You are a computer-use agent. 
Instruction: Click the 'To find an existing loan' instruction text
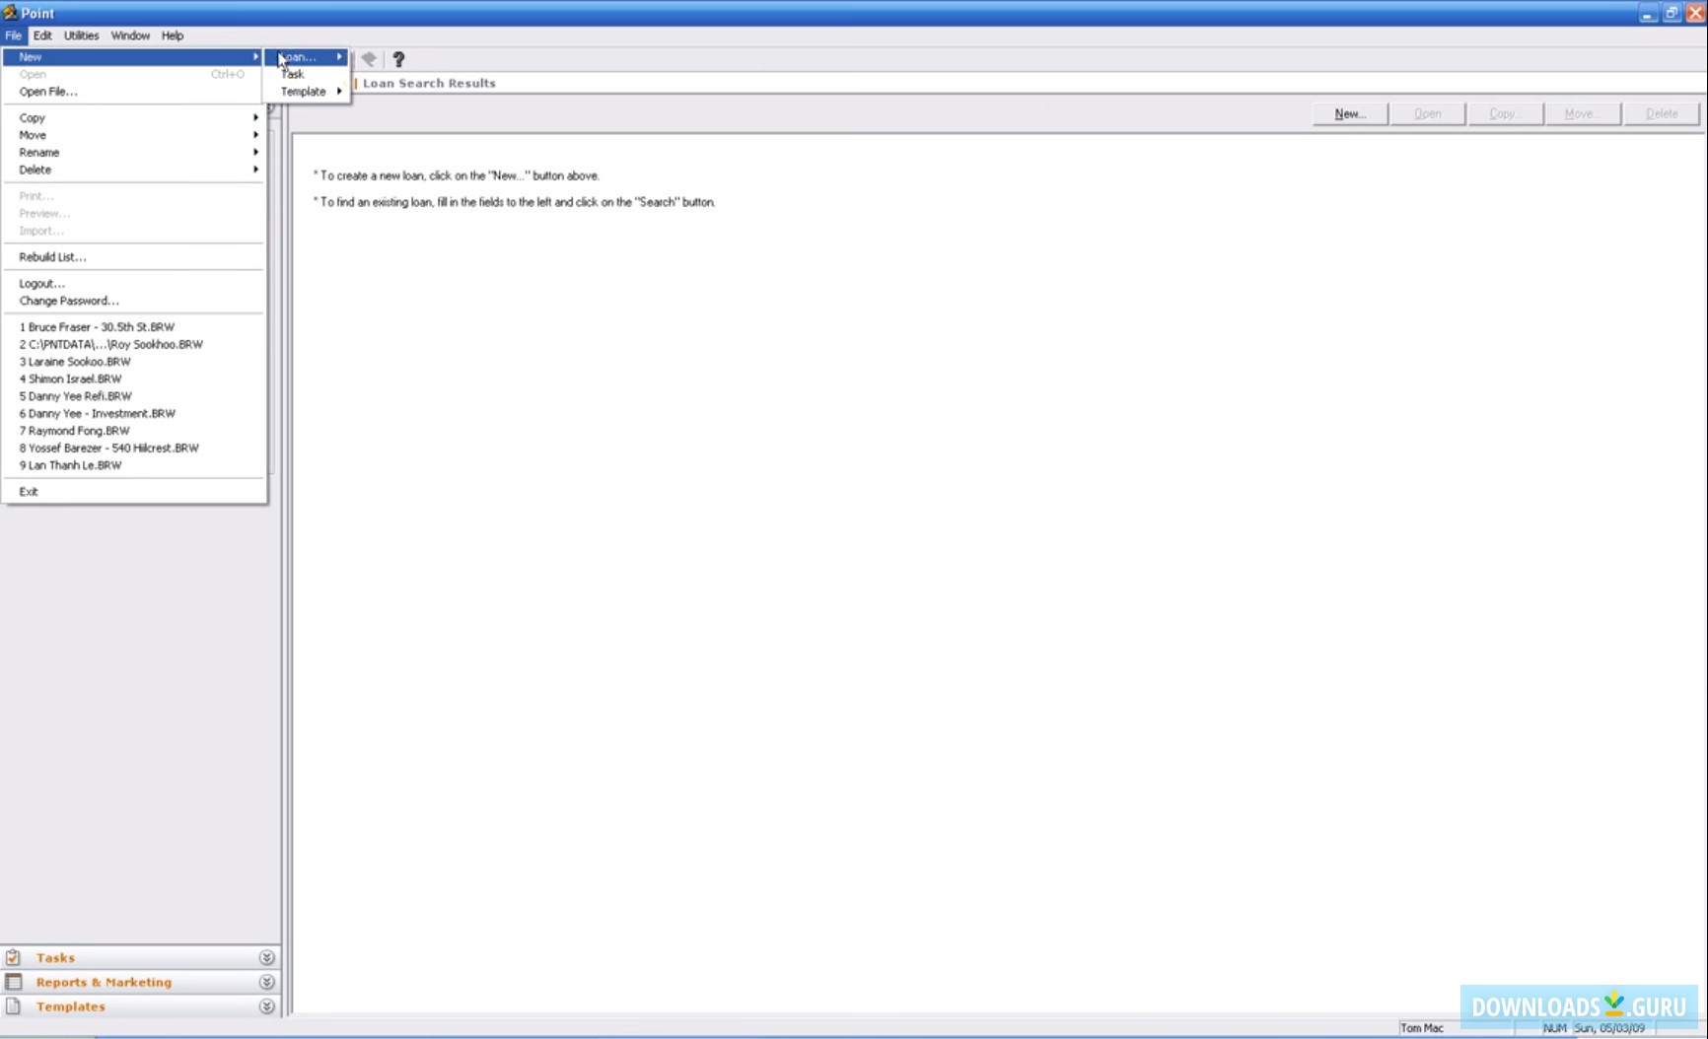514,202
